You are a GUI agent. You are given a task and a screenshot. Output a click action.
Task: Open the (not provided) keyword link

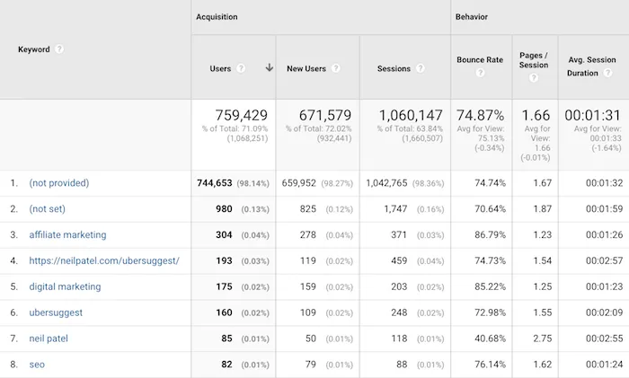[58, 183]
